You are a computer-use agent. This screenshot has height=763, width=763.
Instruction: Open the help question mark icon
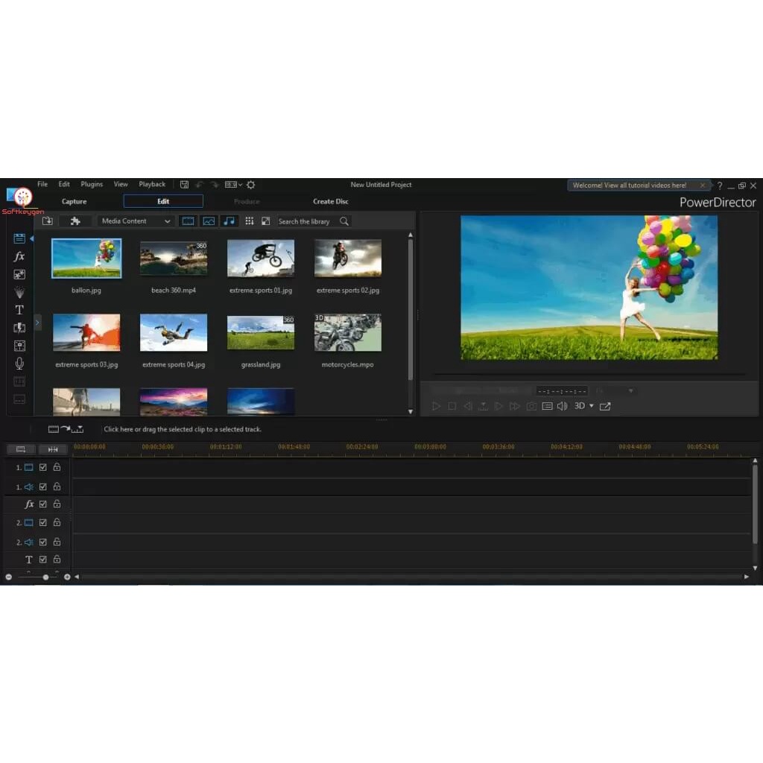(720, 186)
